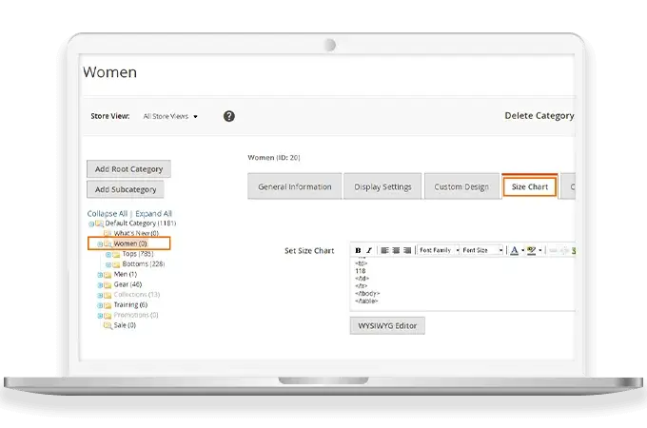Open the Font Size dropdown
Image resolution: width=647 pixels, height=428 pixels.
pyautogui.click(x=482, y=250)
